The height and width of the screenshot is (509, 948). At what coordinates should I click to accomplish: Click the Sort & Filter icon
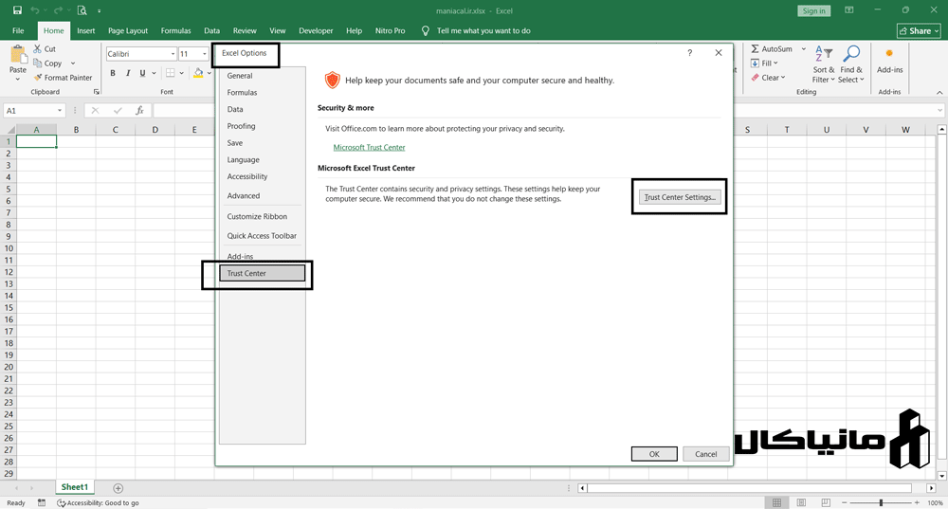tap(824, 54)
